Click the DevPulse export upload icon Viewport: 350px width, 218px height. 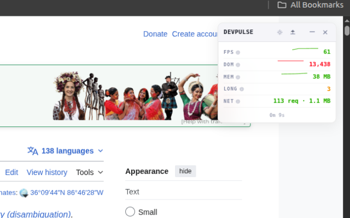(x=293, y=32)
